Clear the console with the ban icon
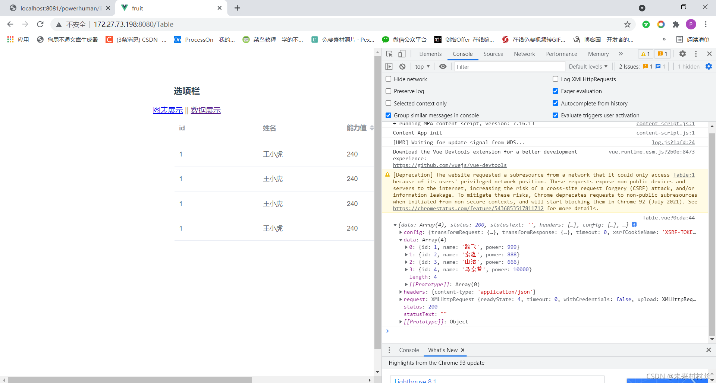The image size is (716, 383). (x=402, y=67)
